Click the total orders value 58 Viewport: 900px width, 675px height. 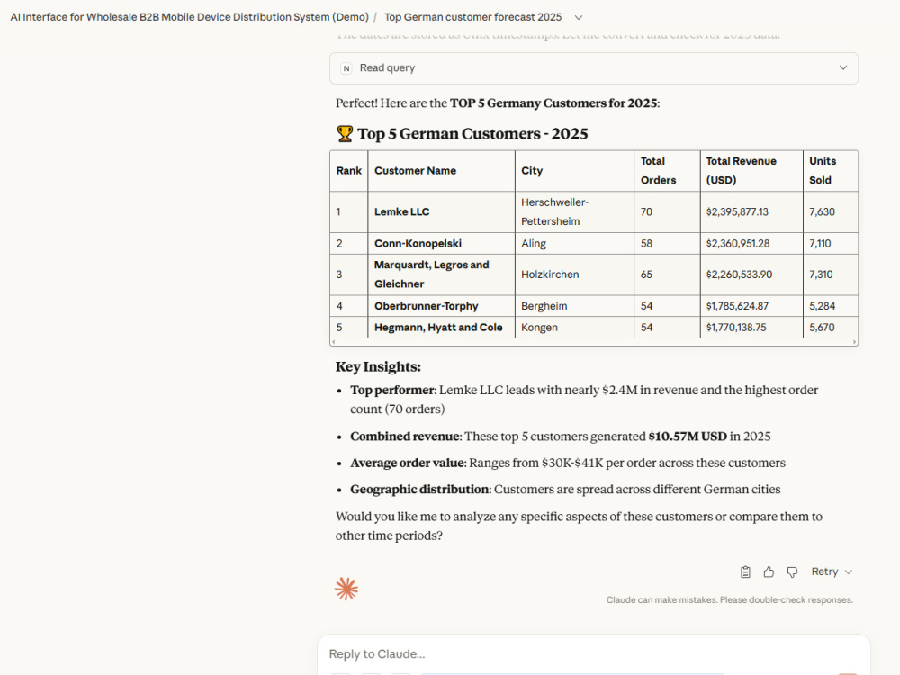pos(646,243)
